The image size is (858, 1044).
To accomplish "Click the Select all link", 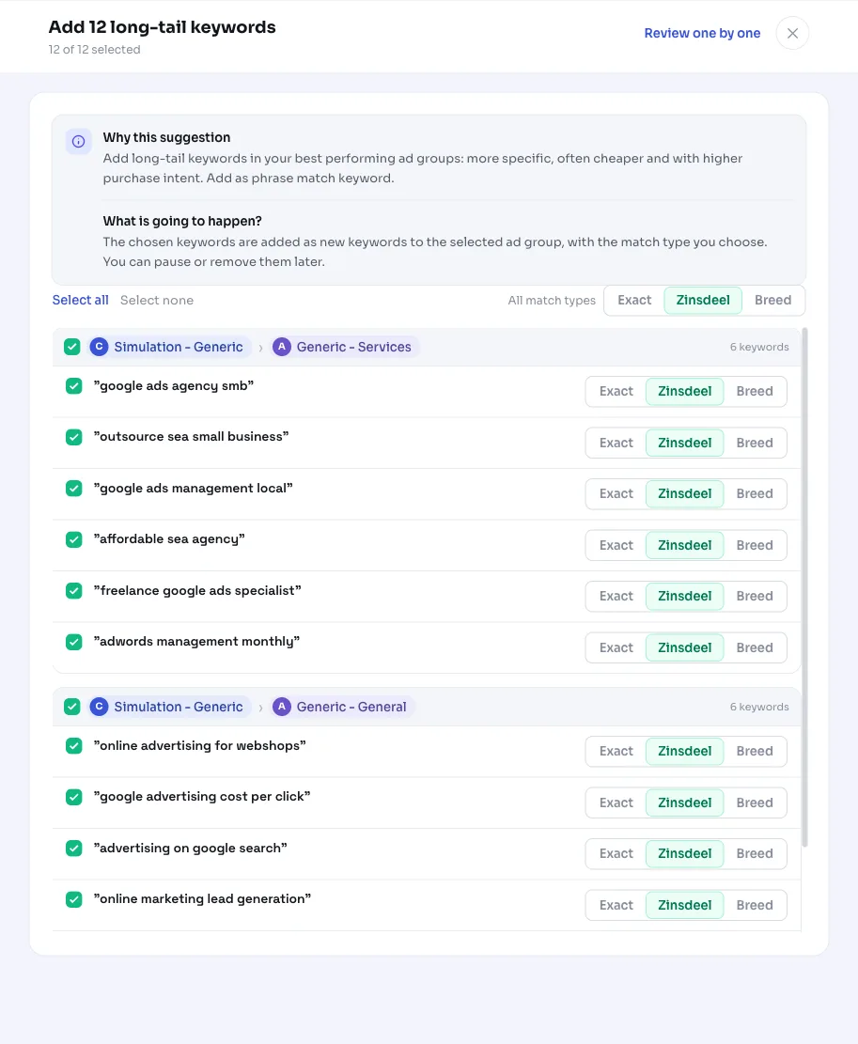I will (x=81, y=301).
